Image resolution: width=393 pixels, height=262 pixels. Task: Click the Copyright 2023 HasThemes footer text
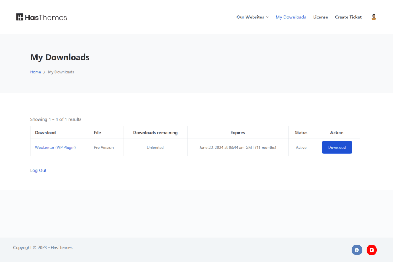click(43, 248)
